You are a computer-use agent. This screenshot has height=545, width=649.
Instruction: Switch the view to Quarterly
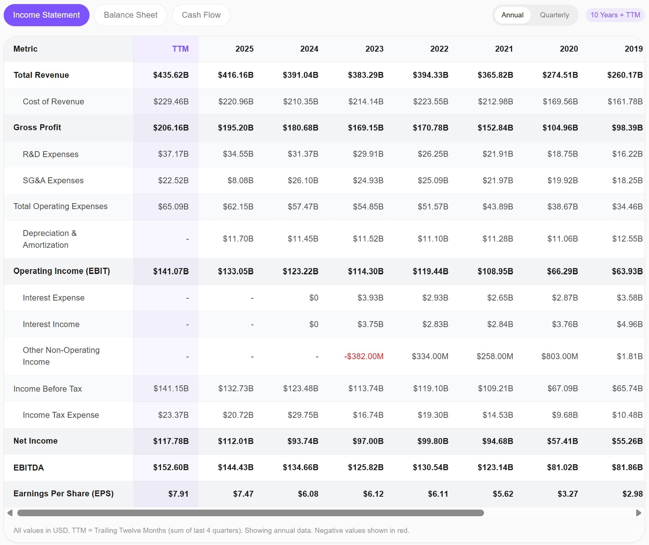554,15
